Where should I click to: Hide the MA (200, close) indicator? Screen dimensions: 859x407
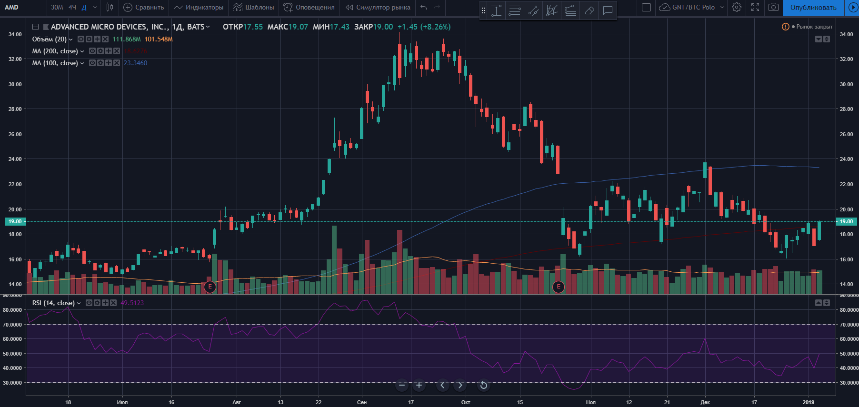[92, 51]
